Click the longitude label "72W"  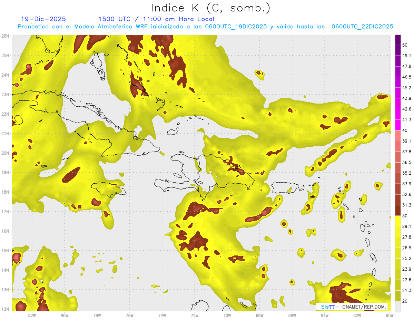coord(195,315)
